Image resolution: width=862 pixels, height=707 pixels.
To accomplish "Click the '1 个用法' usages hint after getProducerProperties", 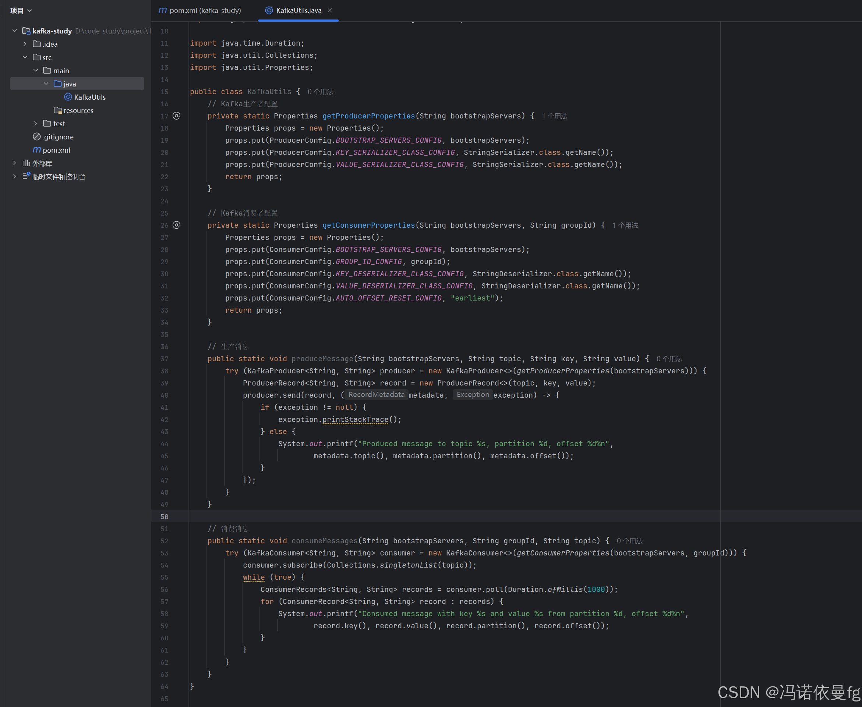I will click(554, 116).
